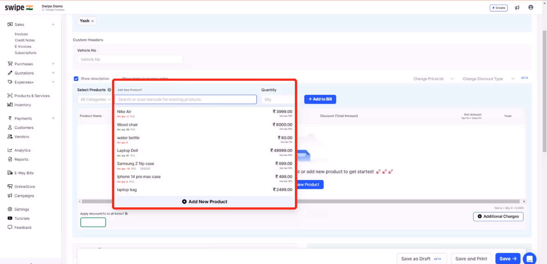Click the Campaigns megaphone icon

pyautogui.click(x=10, y=195)
